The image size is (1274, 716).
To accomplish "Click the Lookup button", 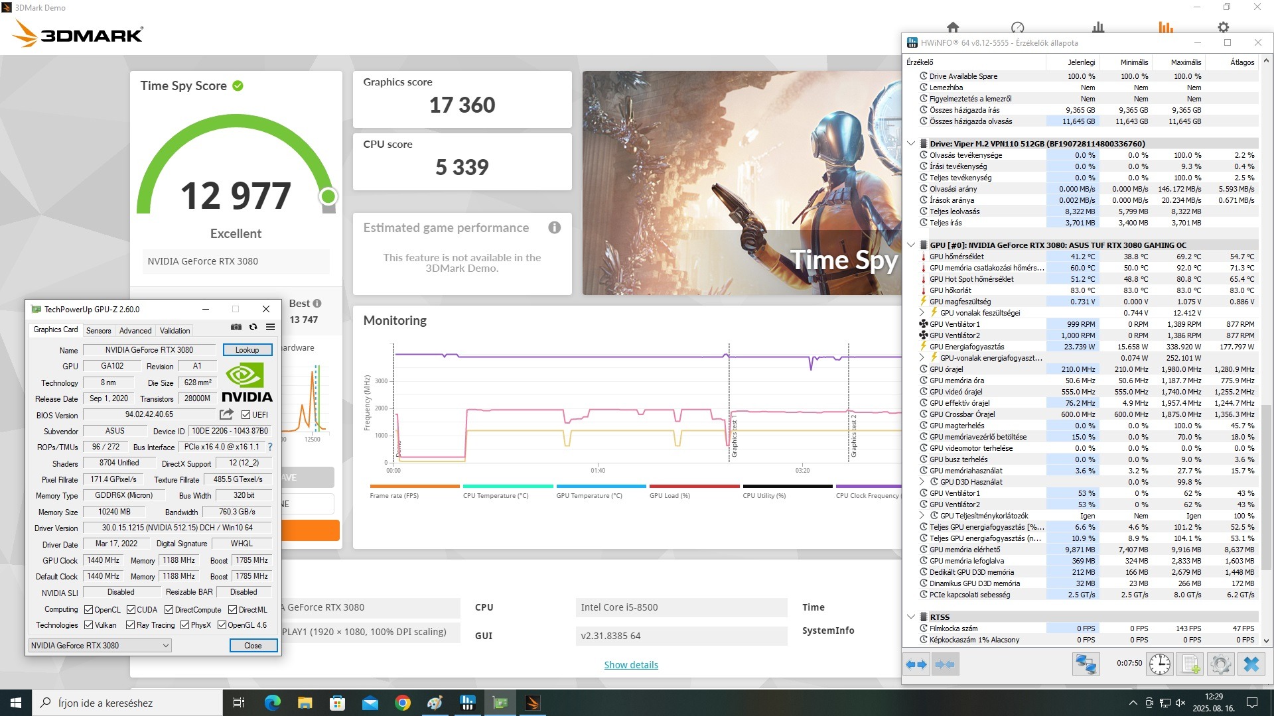I will [247, 350].
